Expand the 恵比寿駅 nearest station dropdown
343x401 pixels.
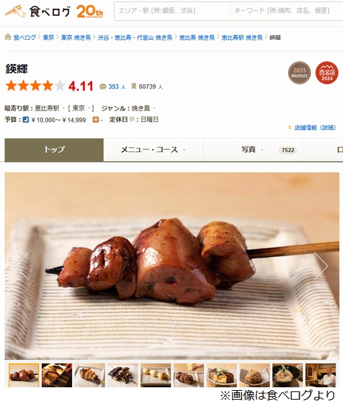tap(63, 108)
